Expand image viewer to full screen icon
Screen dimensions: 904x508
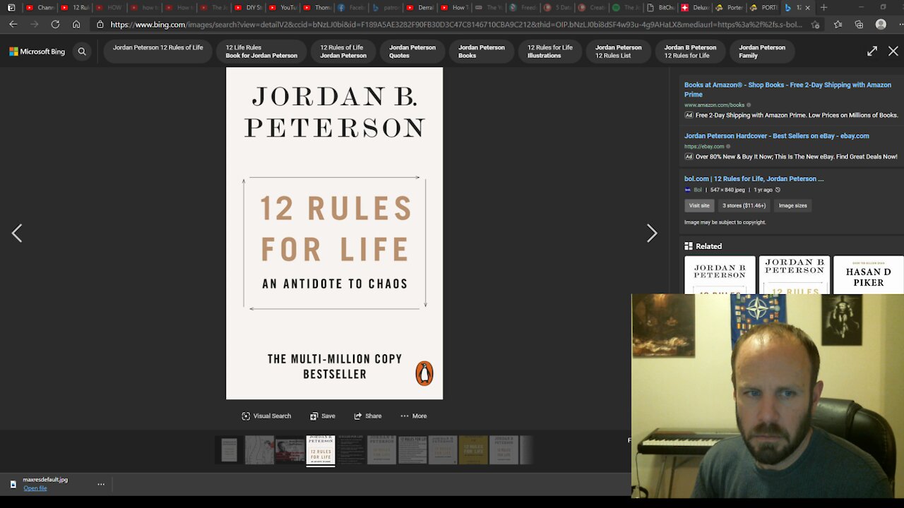[x=872, y=52]
